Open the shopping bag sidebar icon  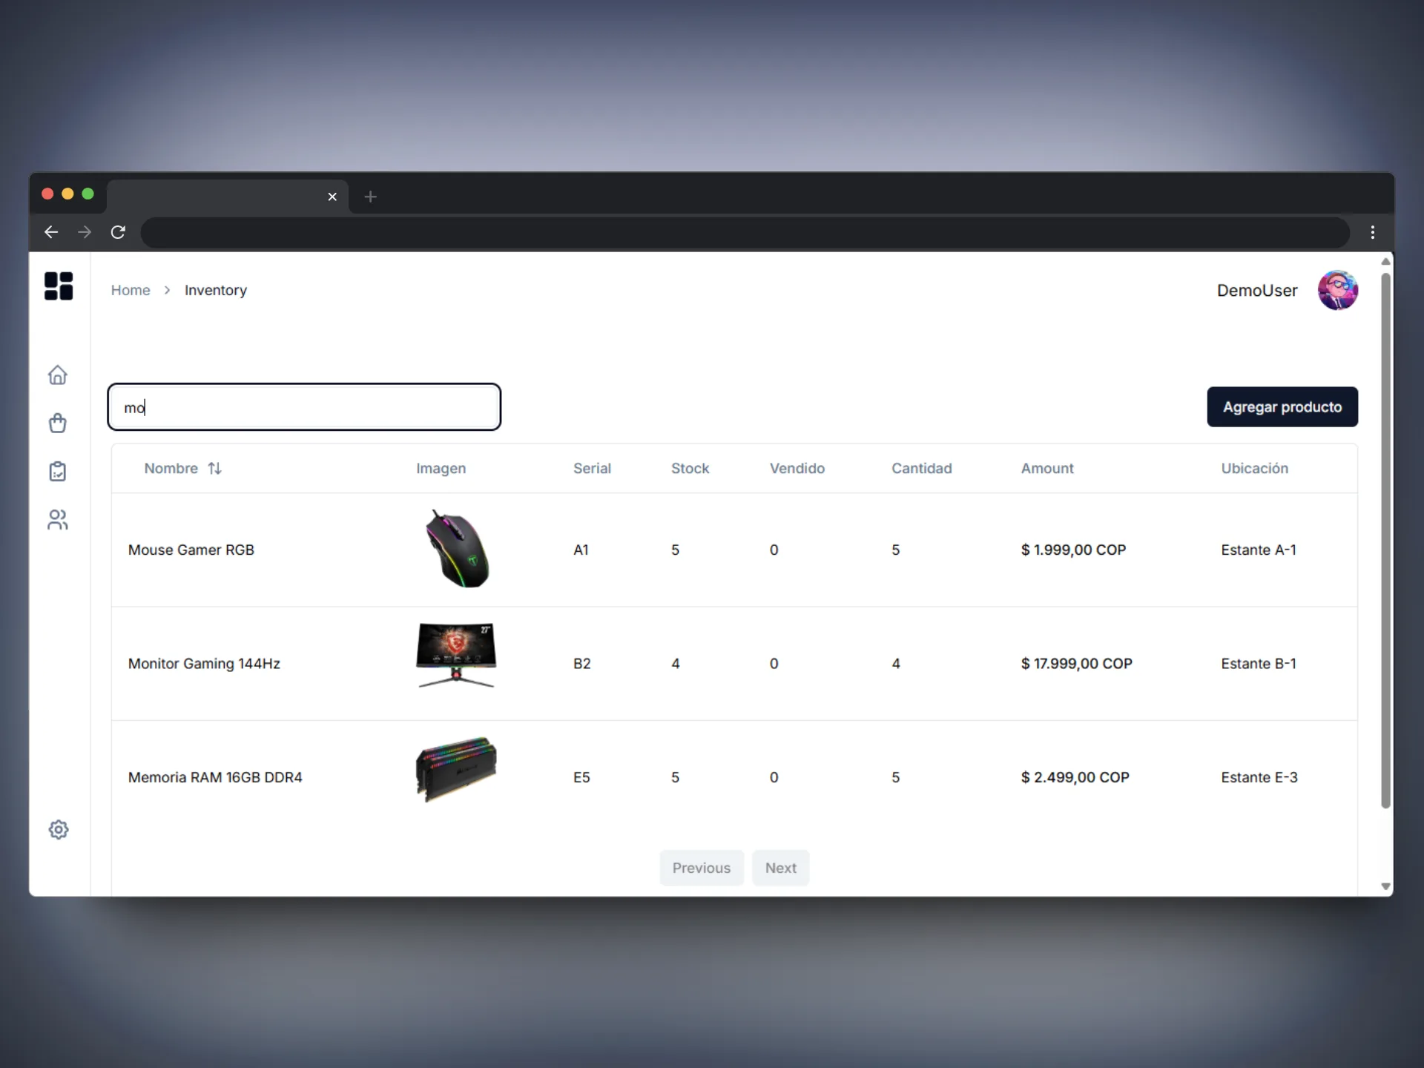58,423
